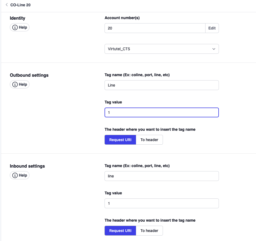Open Help for Outbound settings
256x241 pixels.
(x=20, y=85)
